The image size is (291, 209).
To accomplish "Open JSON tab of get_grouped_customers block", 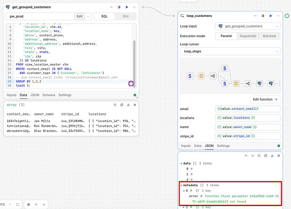I will [x=35, y=95].
